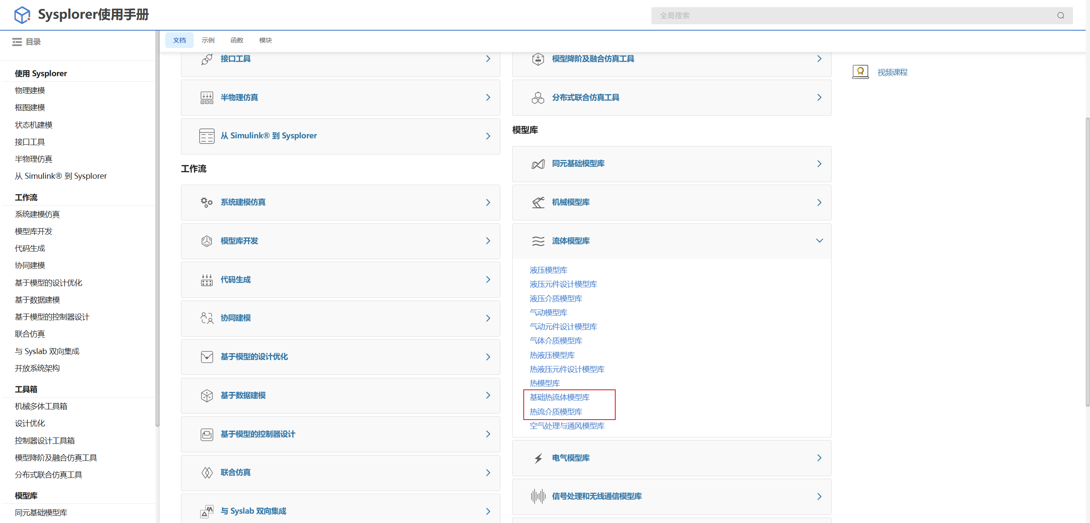Open the 液压介质模型库 link
This screenshot has width=1090, height=523.
(556, 299)
